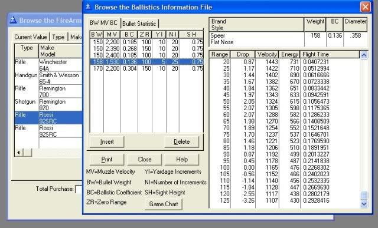Click the scroll down arrow of ballistics table

[x=364, y=204]
